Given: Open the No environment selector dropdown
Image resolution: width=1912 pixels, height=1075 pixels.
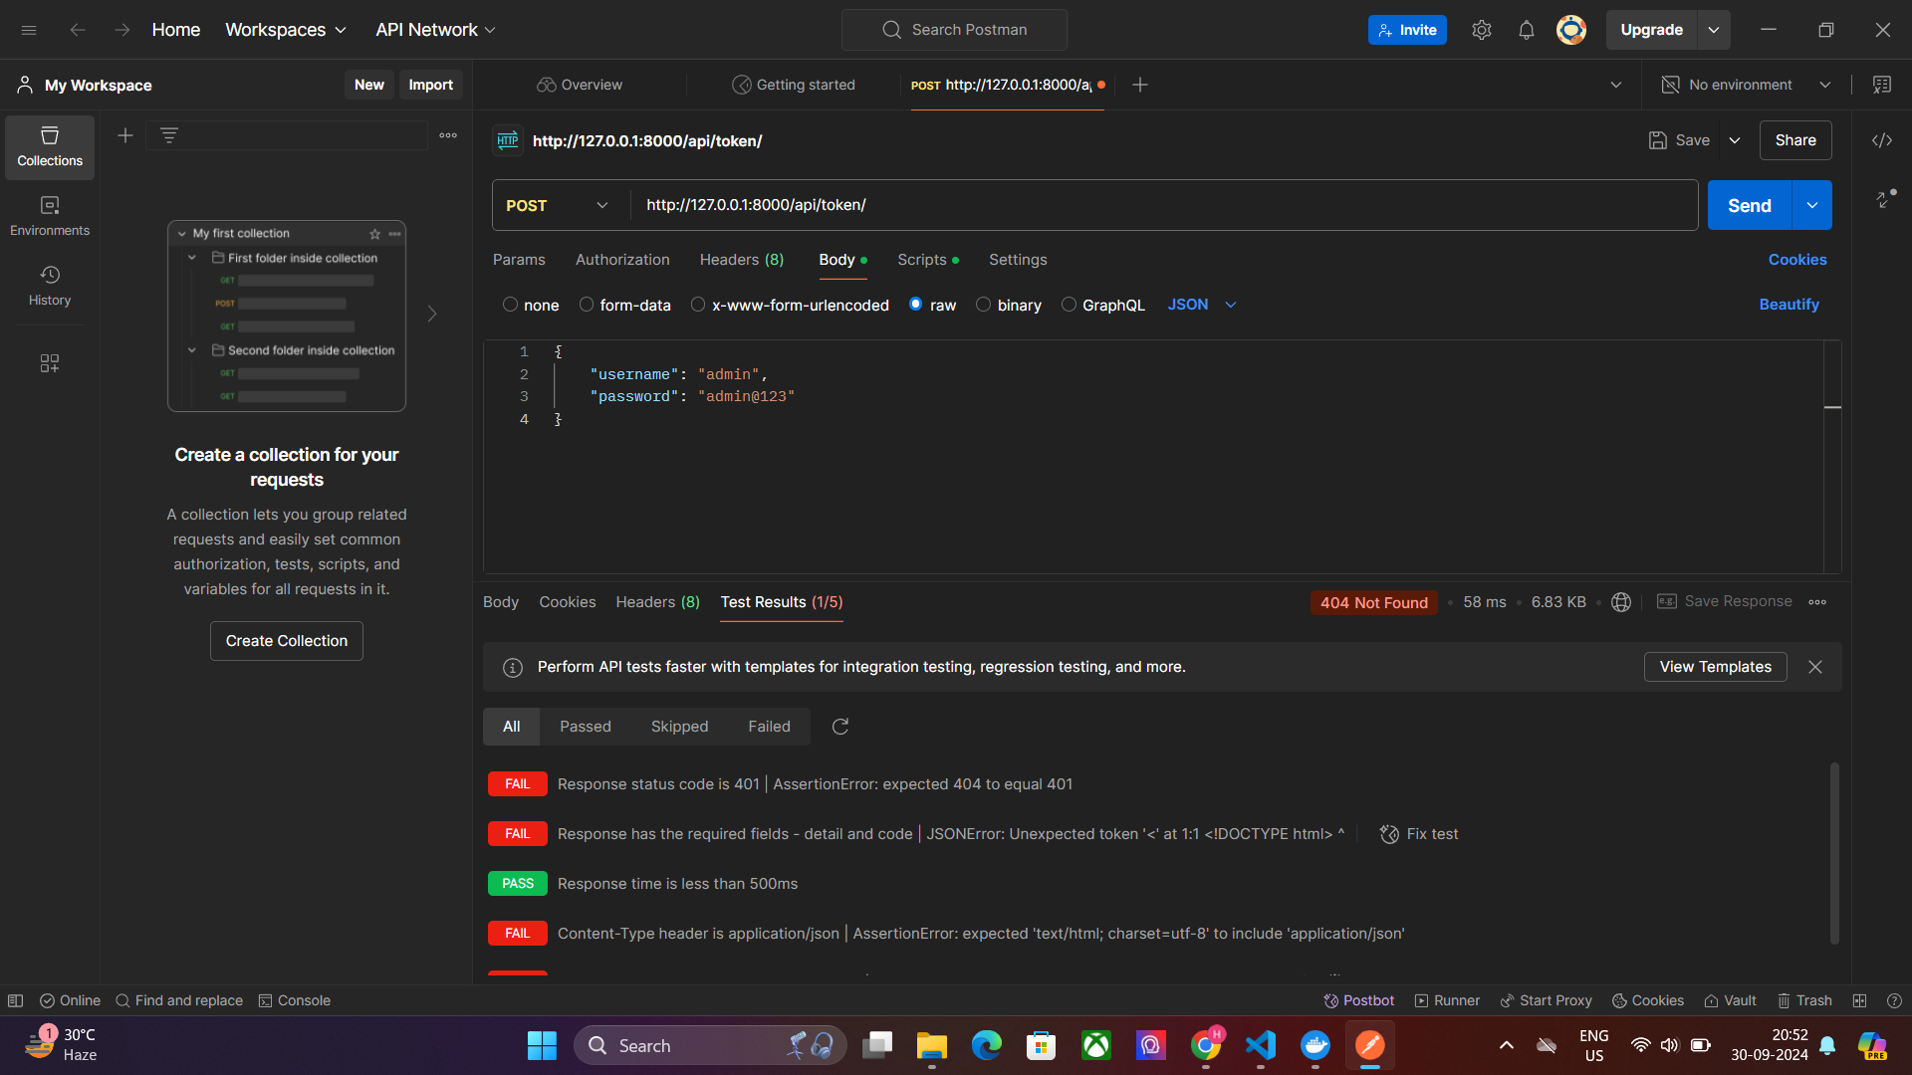Looking at the screenshot, I should (1747, 85).
